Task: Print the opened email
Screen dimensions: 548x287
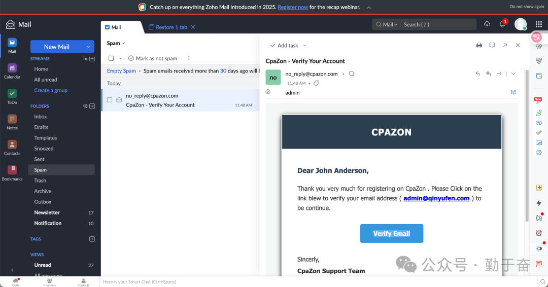Action: (x=479, y=46)
